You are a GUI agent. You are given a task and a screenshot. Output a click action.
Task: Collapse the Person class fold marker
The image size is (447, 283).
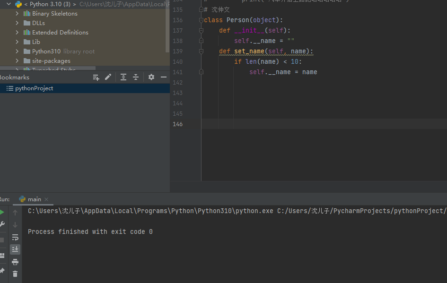202,20
